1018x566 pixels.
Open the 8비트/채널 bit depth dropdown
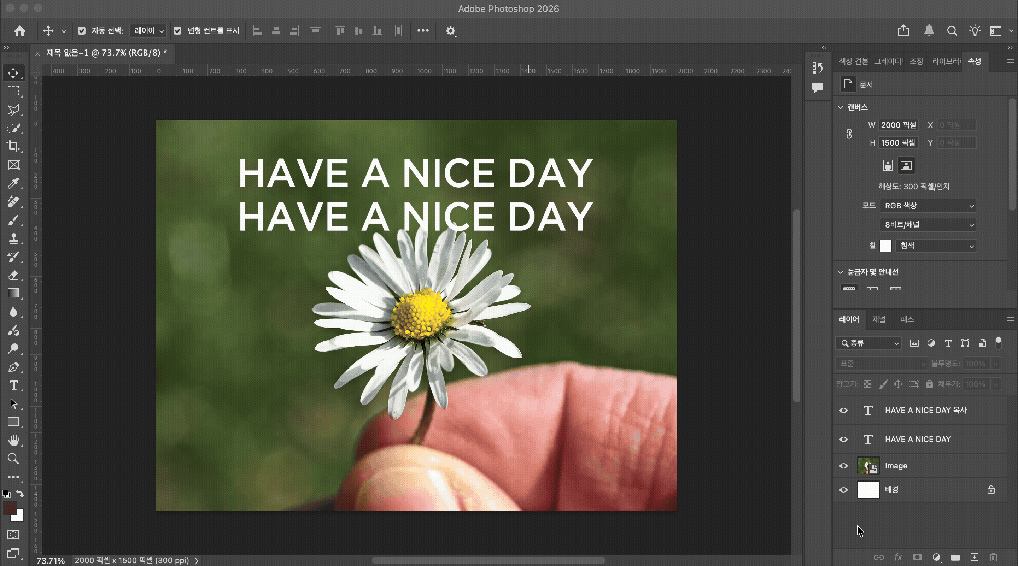928,225
